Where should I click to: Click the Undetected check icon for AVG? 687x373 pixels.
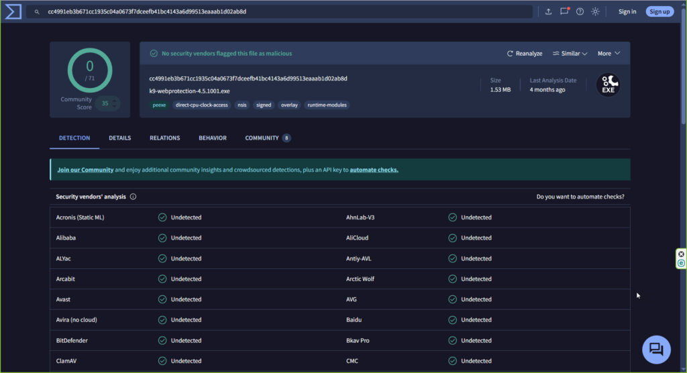click(x=452, y=300)
